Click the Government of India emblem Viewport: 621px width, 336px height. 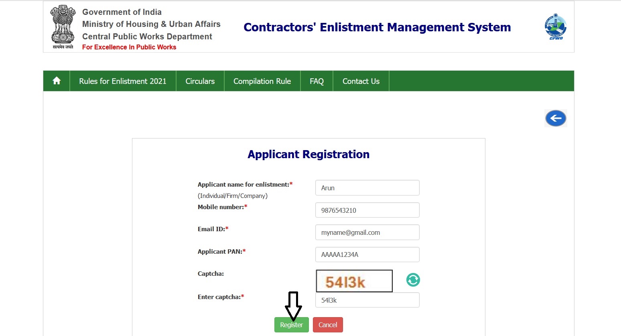tap(63, 27)
